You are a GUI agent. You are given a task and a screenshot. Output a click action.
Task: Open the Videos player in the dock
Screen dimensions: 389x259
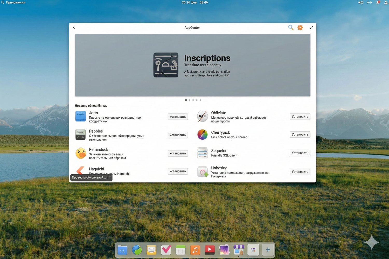pos(210,250)
